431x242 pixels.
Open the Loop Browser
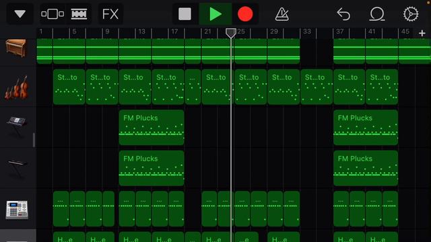pyautogui.click(x=377, y=13)
